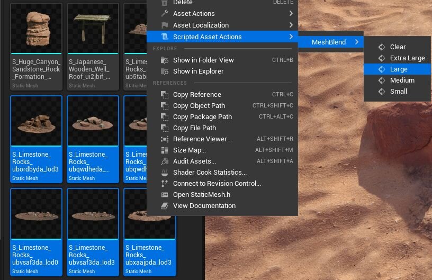Click the Copy File Path icon

[x=165, y=128]
